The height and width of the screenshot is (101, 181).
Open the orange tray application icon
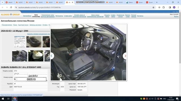[x=144, y=99]
